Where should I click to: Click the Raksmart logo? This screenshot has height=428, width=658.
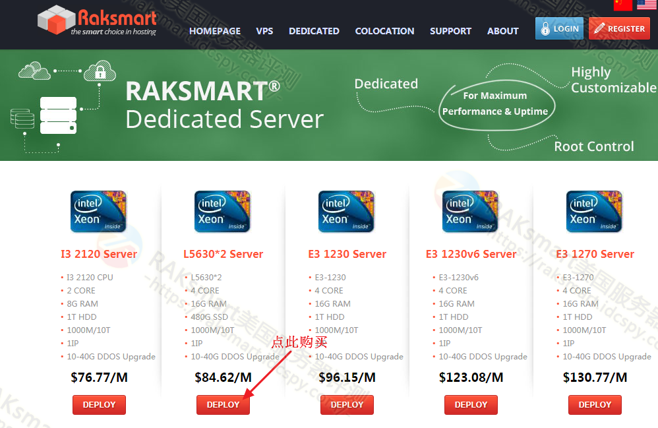click(x=97, y=20)
